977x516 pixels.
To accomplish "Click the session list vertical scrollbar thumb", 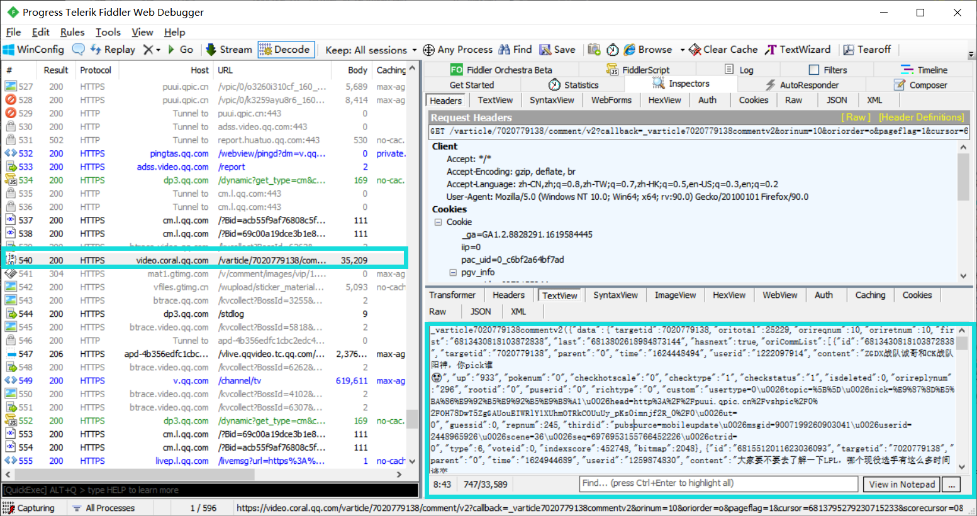I will coord(412,418).
